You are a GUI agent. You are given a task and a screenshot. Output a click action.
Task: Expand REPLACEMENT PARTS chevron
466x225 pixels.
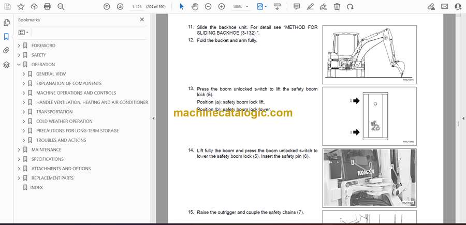[x=19, y=178]
